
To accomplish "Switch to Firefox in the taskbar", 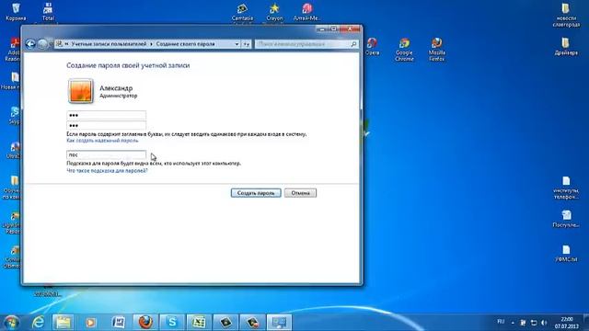I will pyautogui.click(x=145, y=323).
